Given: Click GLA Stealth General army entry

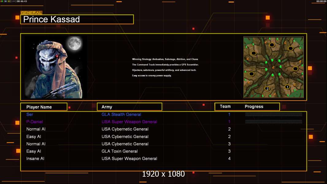Looking at the screenshot, I should point(121,114).
